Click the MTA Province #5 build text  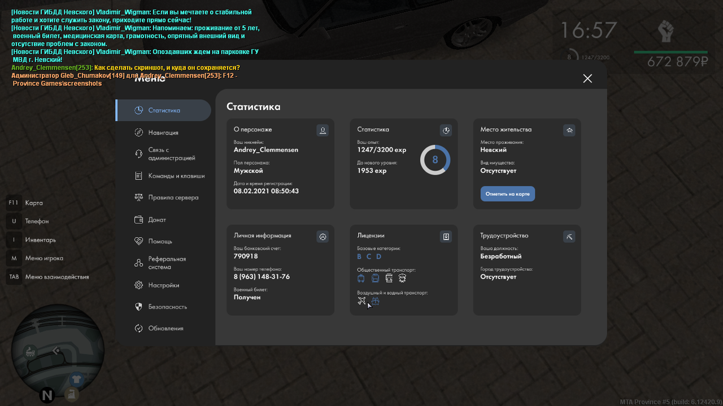coord(671,402)
